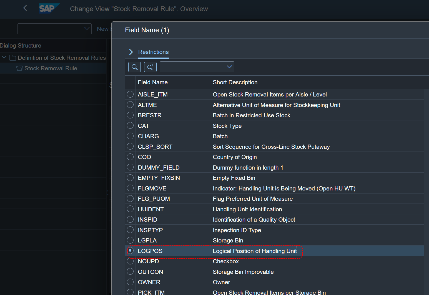Click the Short Description column header
429x295 pixels.
pos(235,82)
